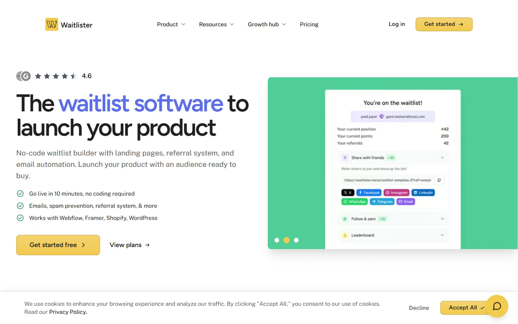The height and width of the screenshot is (324, 518).
Task: Select the first carousel dot
Action: point(277,240)
